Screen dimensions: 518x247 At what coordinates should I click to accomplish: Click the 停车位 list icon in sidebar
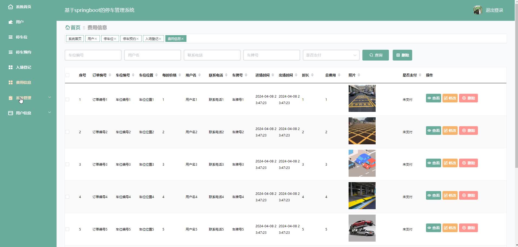pyautogui.click(x=11, y=37)
